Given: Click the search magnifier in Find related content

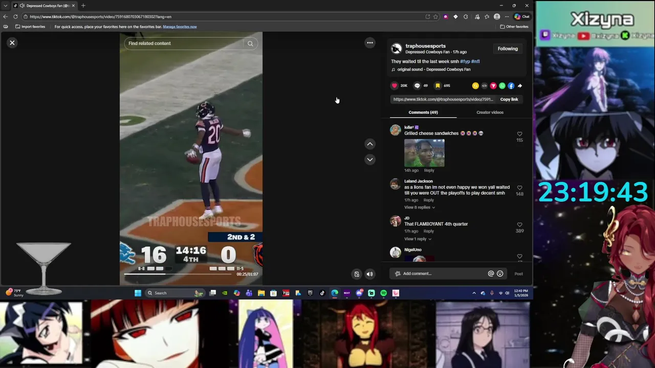Looking at the screenshot, I should coord(250,43).
